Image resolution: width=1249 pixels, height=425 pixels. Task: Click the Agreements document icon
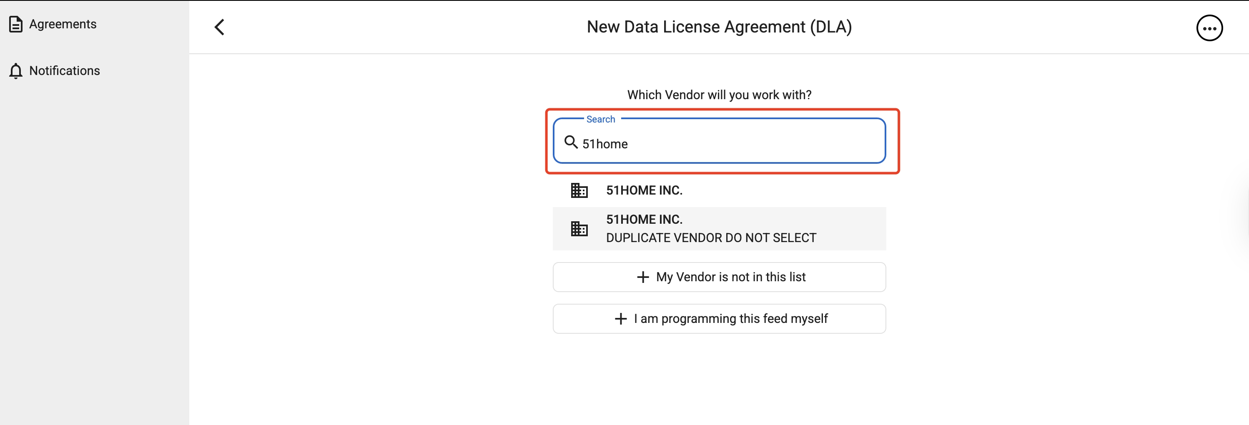click(x=15, y=24)
